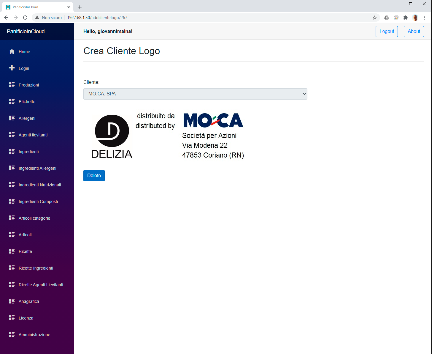
Task: Go to Produzioni in the sidebar
Action: 37,85
